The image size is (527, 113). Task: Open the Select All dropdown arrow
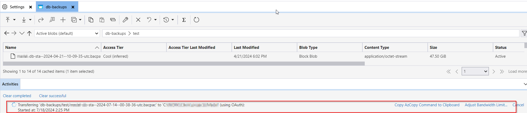80,20
